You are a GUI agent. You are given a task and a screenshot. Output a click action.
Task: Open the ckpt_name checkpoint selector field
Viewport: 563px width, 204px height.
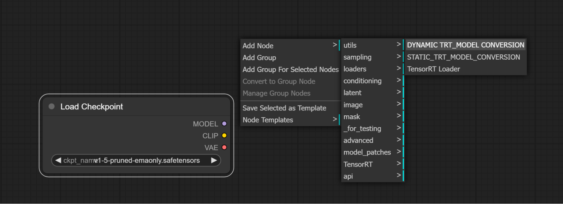[136, 160]
